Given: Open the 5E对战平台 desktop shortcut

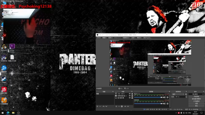Looking at the screenshot, I should (4, 58).
